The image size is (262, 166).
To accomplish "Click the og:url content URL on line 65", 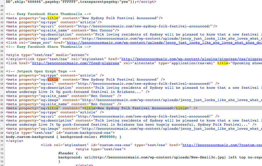I will click(144, 116).
